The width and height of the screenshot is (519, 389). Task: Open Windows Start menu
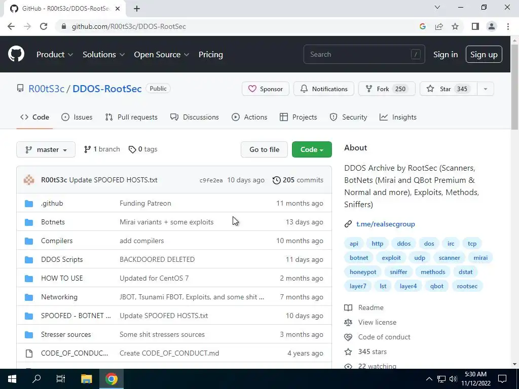(x=12, y=379)
